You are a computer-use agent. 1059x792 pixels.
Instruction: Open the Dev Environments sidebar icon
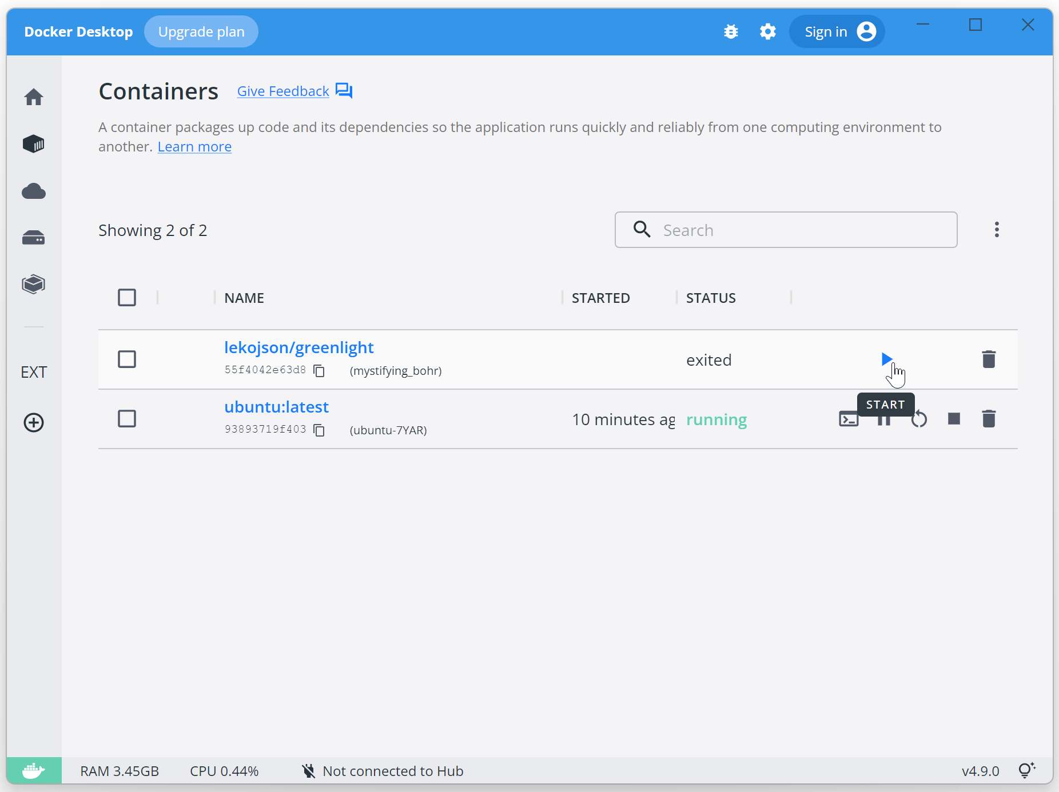point(34,284)
